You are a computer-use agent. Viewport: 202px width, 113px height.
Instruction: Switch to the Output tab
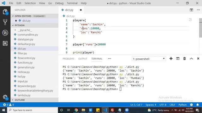[x=83, y=59]
